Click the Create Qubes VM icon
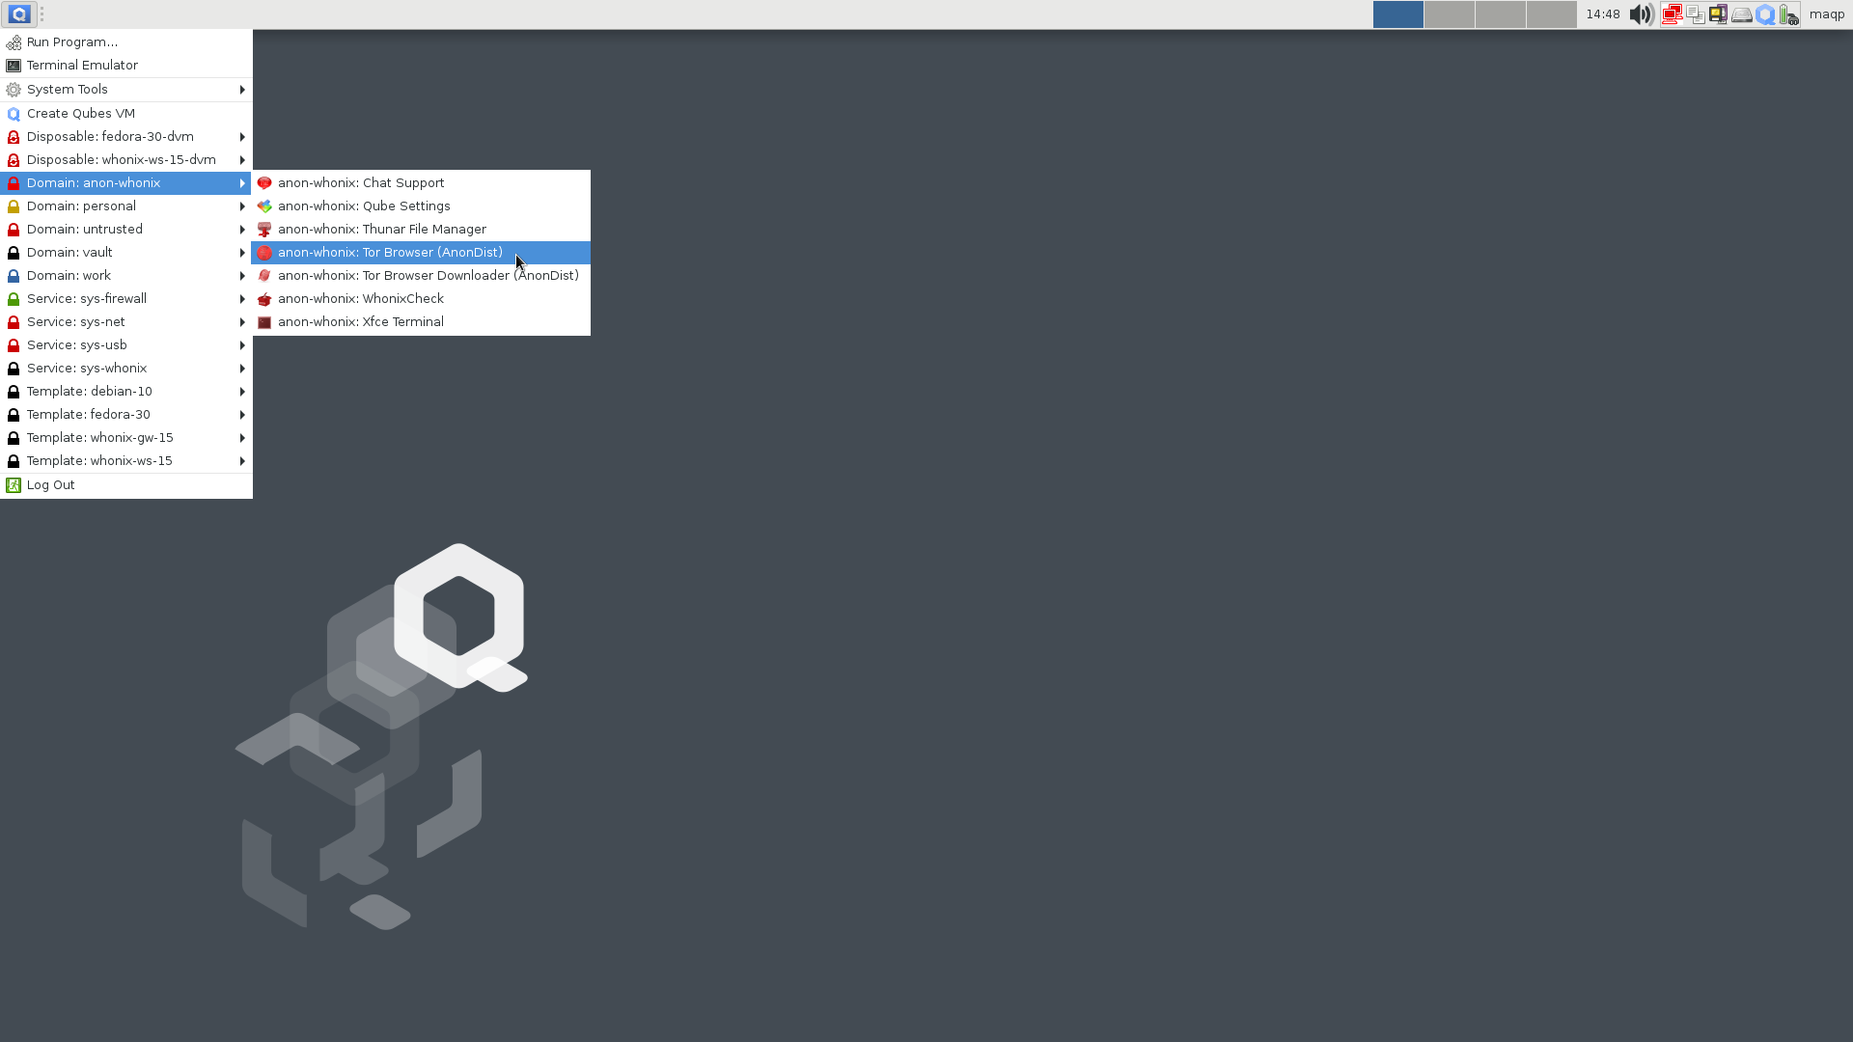The image size is (1853, 1042). point(14,114)
